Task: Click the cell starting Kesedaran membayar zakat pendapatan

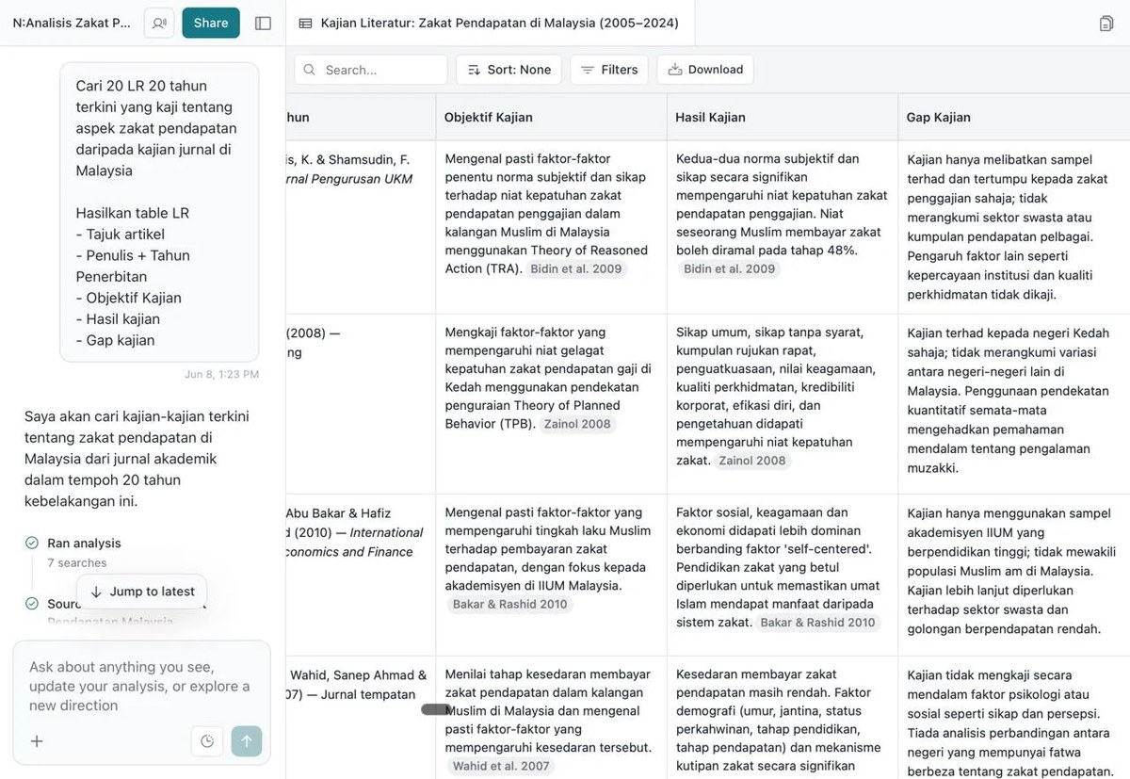Action: [782, 718]
